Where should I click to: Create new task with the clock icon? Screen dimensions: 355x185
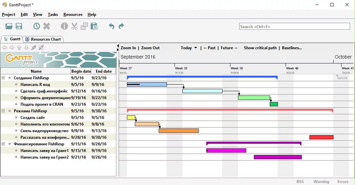pos(37,26)
